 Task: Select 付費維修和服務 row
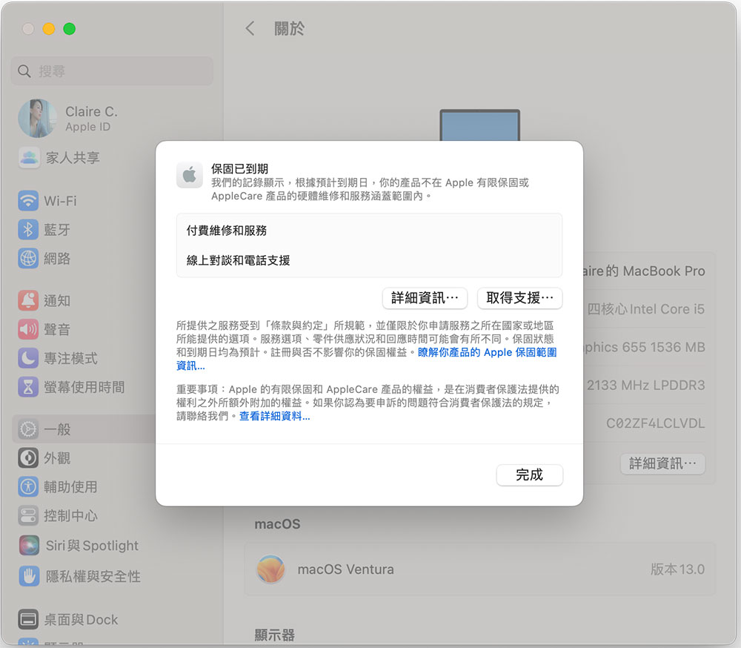coord(369,231)
